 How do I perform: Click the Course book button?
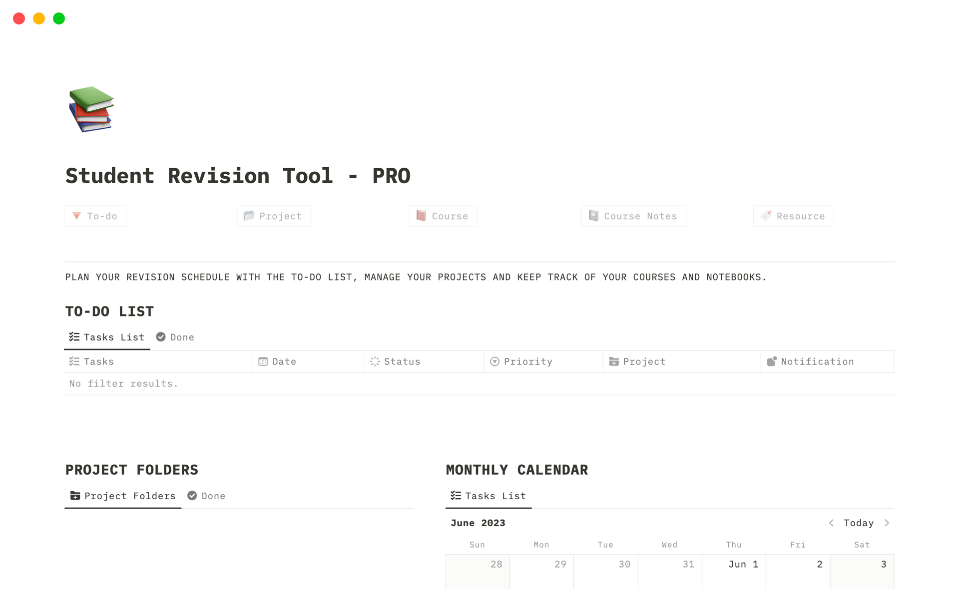pos(443,216)
